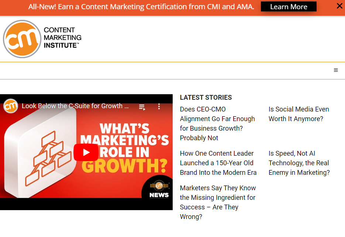The image size is (345, 237).
Task: Open the video playlist queue icon
Action: [x=142, y=107]
